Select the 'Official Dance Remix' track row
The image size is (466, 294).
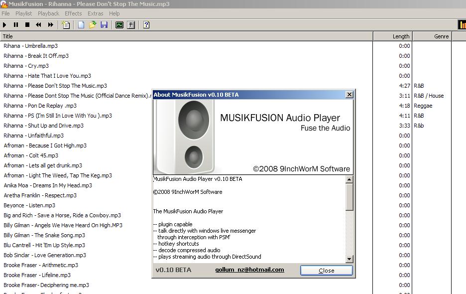coord(77,96)
